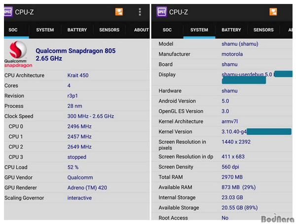Select the Total RAM 2970 MB row
This screenshot has height=224, width=296.
(224, 177)
